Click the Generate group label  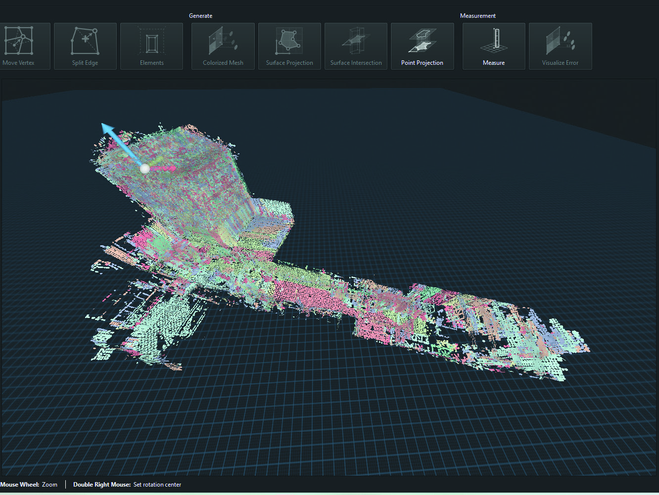(201, 15)
